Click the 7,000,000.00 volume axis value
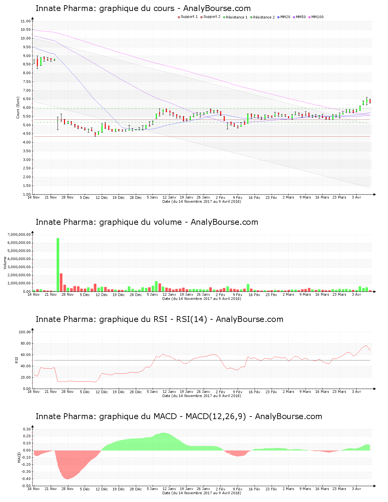Screen dimensions: 388x502 click(x=19, y=234)
